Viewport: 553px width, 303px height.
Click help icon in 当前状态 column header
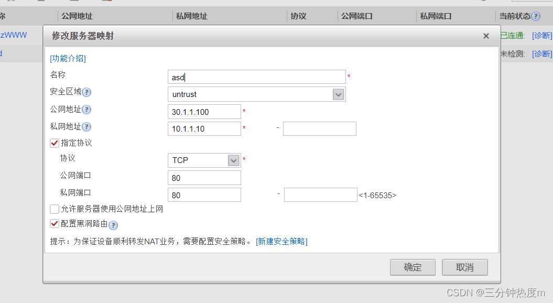coord(536,16)
